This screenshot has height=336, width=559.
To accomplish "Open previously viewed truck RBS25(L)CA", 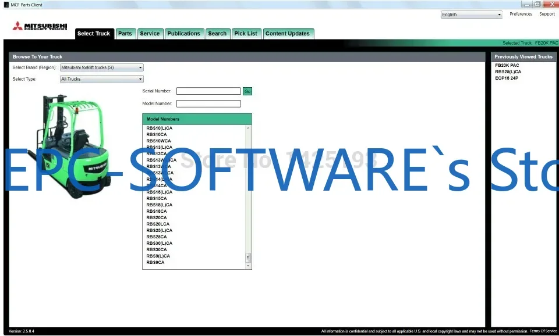I will pos(508,72).
